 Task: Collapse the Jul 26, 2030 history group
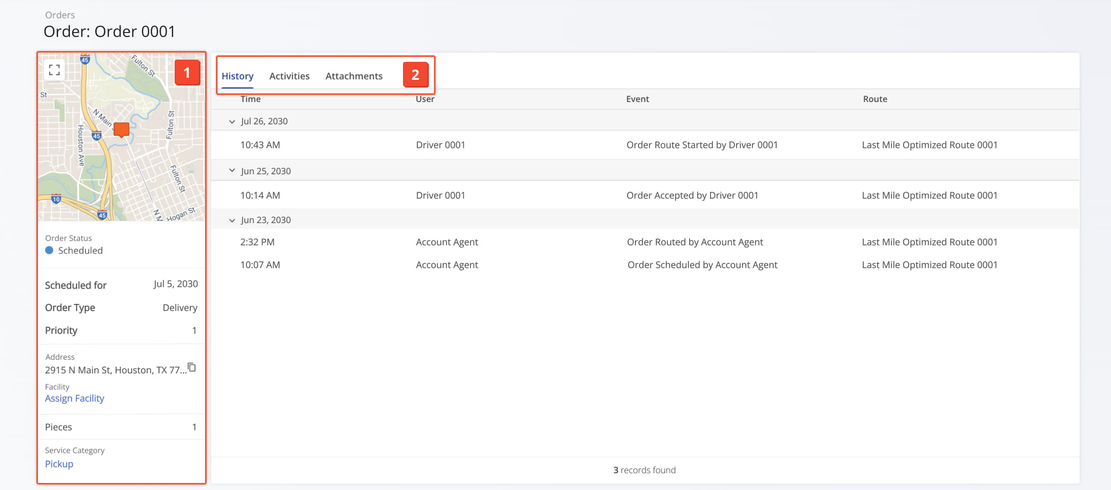pyautogui.click(x=232, y=122)
